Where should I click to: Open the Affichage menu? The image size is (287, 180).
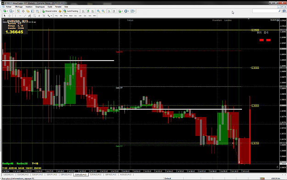19,7
